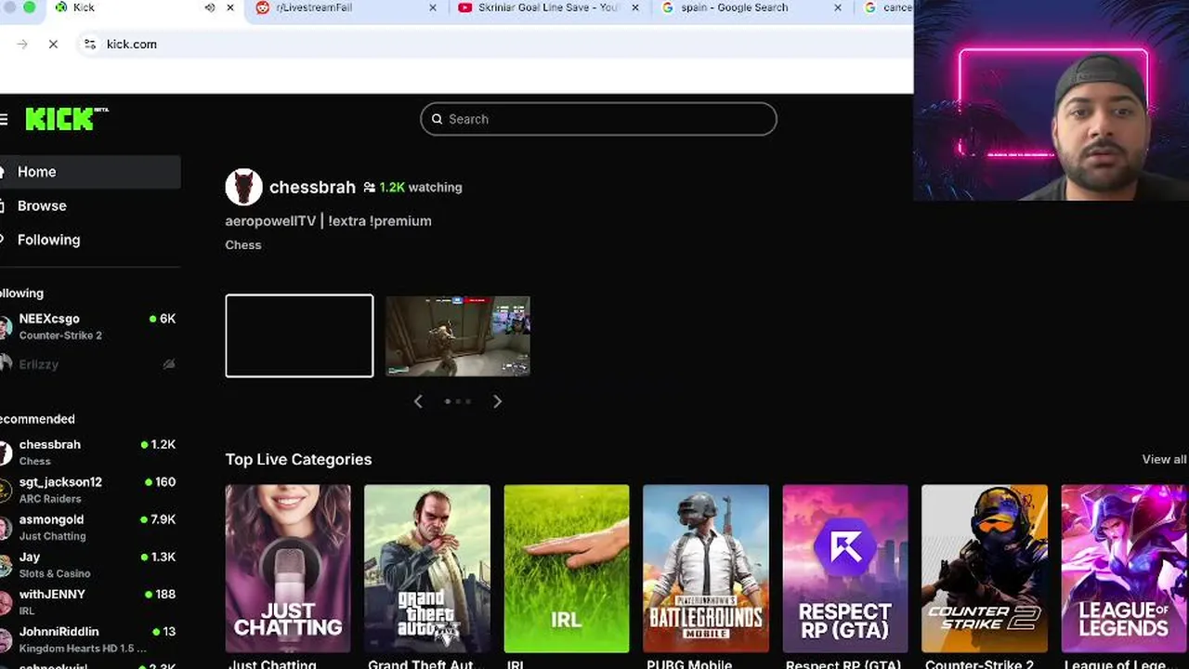This screenshot has width=1189, height=669.
Task: Open Counter-Strike 2 category card
Action: (x=985, y=569)
